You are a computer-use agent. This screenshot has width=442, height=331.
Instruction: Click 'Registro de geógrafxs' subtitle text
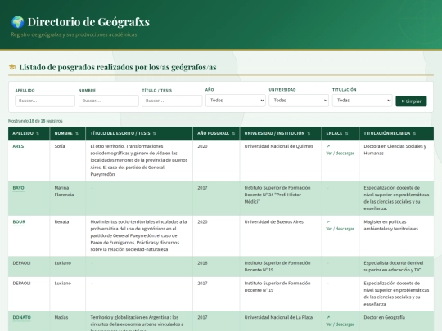[x=74, y=34]
